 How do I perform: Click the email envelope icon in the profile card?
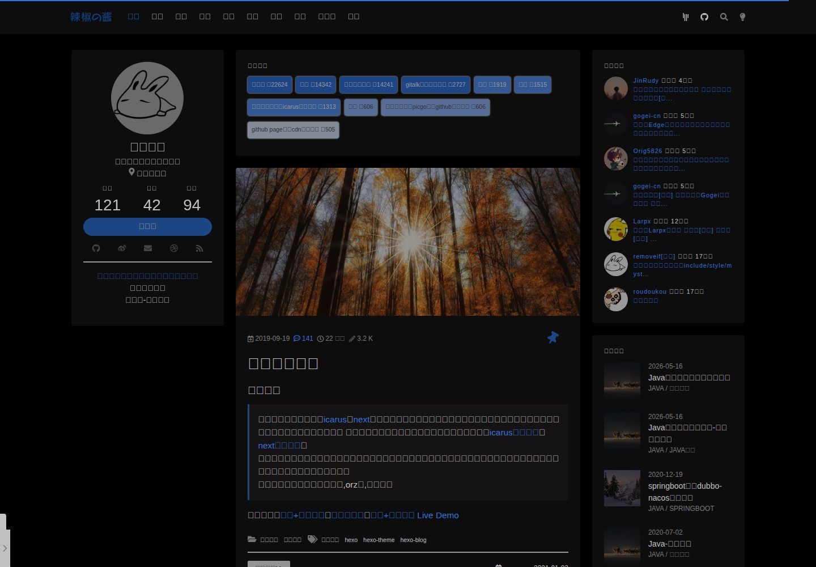pos(148,248)
